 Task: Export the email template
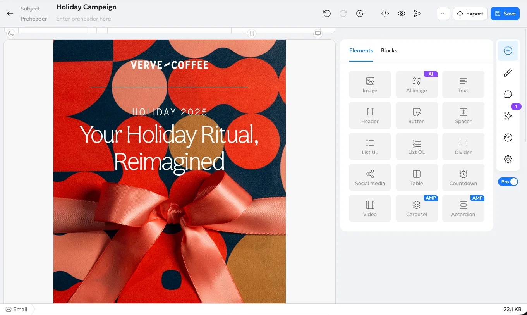pos(470,14)
